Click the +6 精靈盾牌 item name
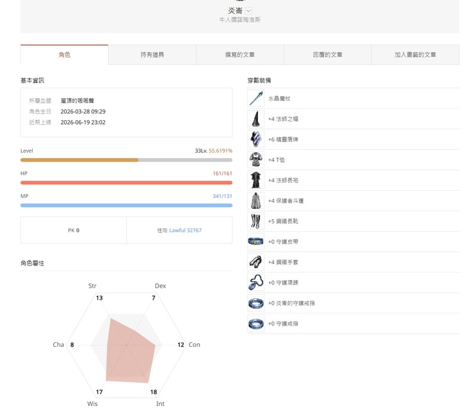472x416 pixels. coord(283,139)
